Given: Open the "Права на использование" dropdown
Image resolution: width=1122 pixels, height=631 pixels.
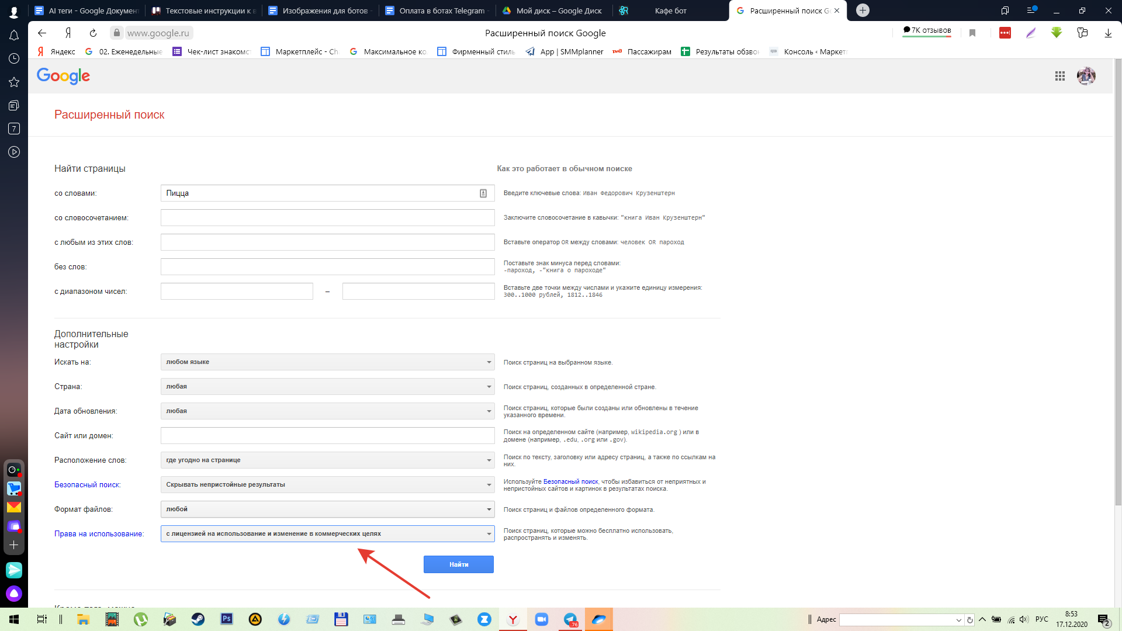Looking at the screenshot, I should tap(327, 534).
